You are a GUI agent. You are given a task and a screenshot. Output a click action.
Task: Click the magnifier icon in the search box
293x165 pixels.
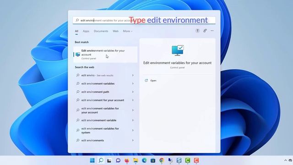[77, 20]
